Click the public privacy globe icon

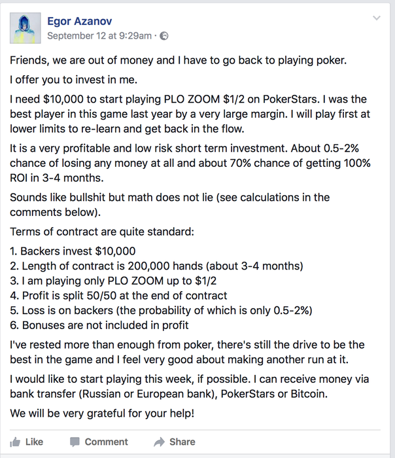163,35
